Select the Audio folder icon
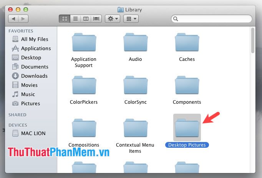The height and width of the screenshot is (178, 262). 136,42
